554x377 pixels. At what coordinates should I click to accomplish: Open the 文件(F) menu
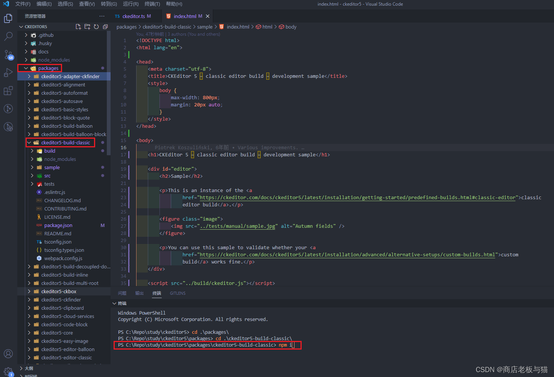[x=23, y=4]
